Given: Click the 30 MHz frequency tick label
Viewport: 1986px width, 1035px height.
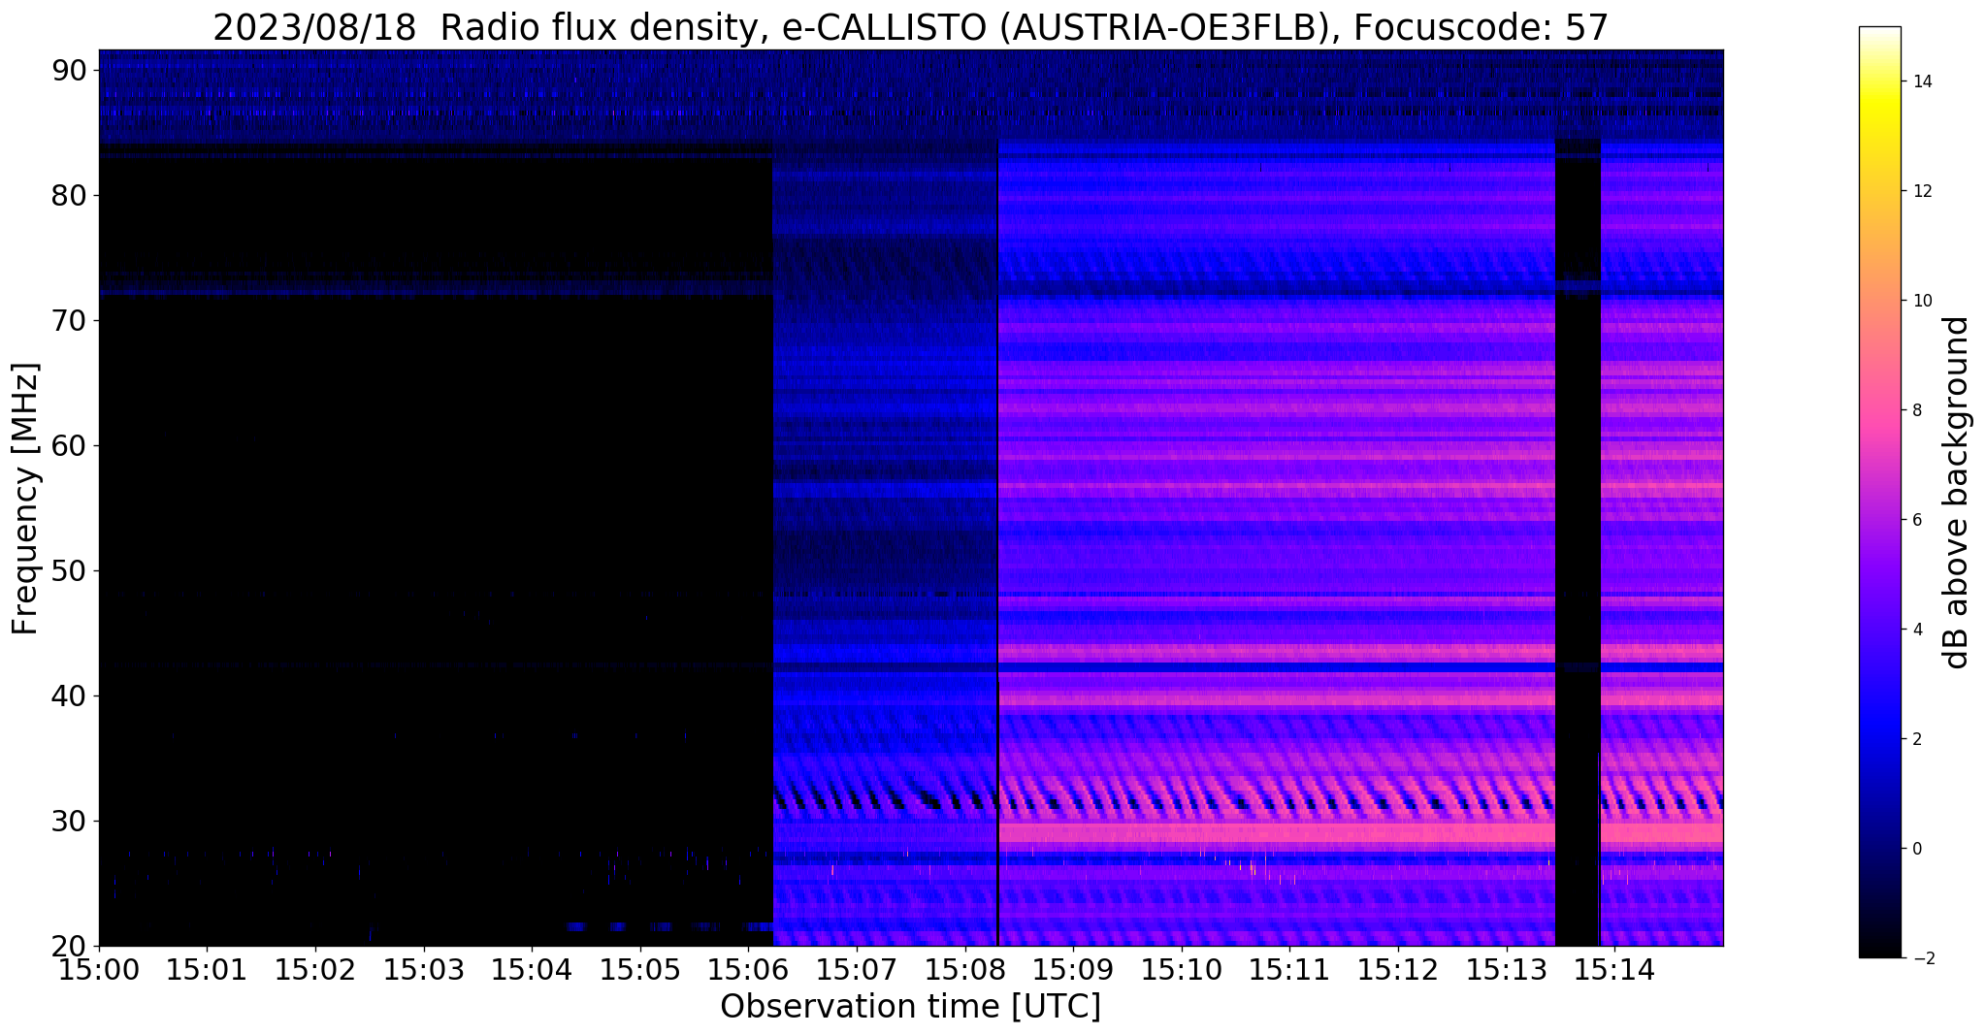Looking at the screenshot, I should pos(69,821).
